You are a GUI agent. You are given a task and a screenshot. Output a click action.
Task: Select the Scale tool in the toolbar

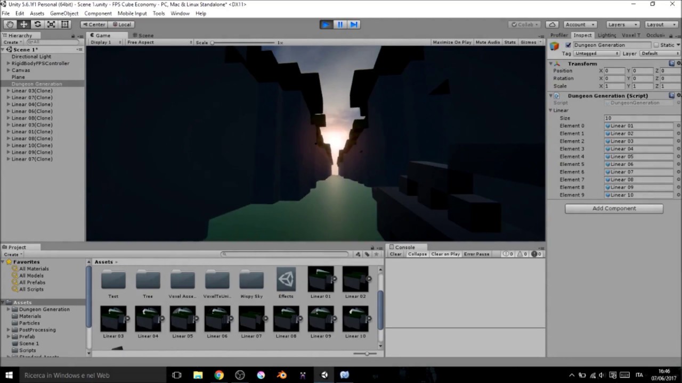51,24
